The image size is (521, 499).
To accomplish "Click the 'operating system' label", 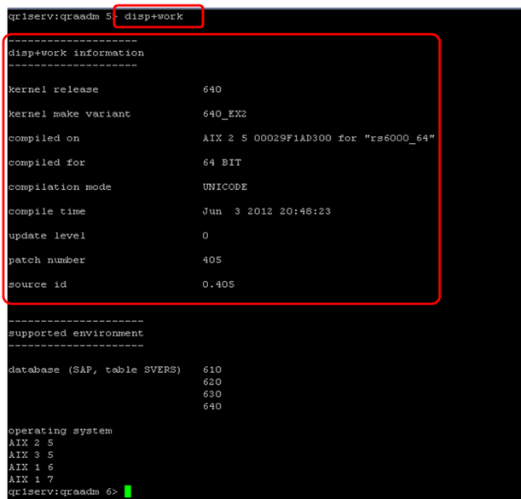I will pos(60,431).
